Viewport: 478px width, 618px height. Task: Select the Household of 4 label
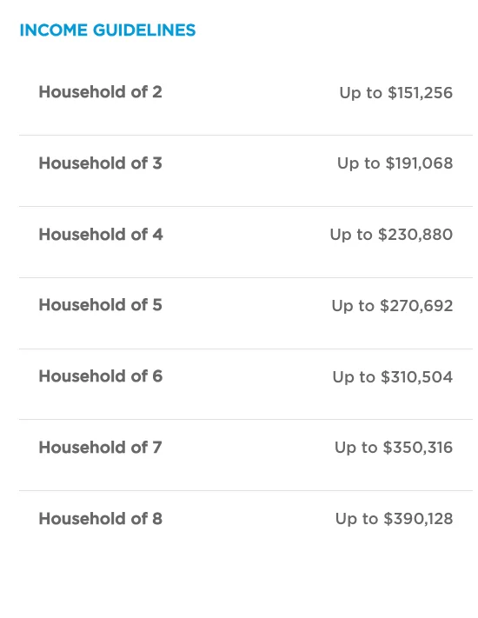pos(101,235)
